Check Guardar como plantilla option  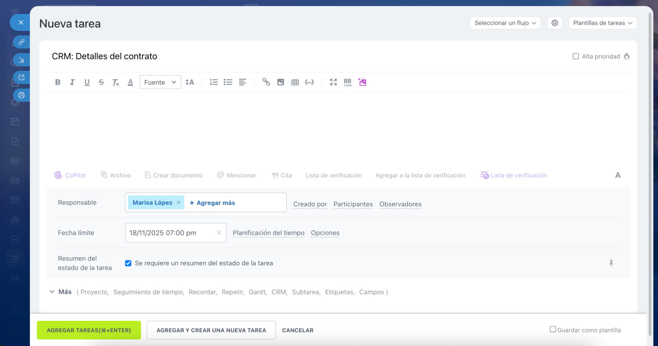coord(553,330)
